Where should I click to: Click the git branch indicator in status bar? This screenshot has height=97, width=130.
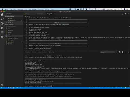pyautogui.click(x=4, y=88)
